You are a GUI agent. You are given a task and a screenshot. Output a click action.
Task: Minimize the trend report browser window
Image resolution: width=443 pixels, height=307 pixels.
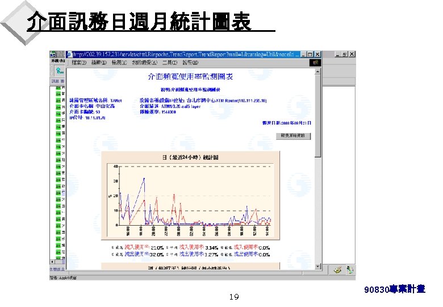click(x=304, y=54)
